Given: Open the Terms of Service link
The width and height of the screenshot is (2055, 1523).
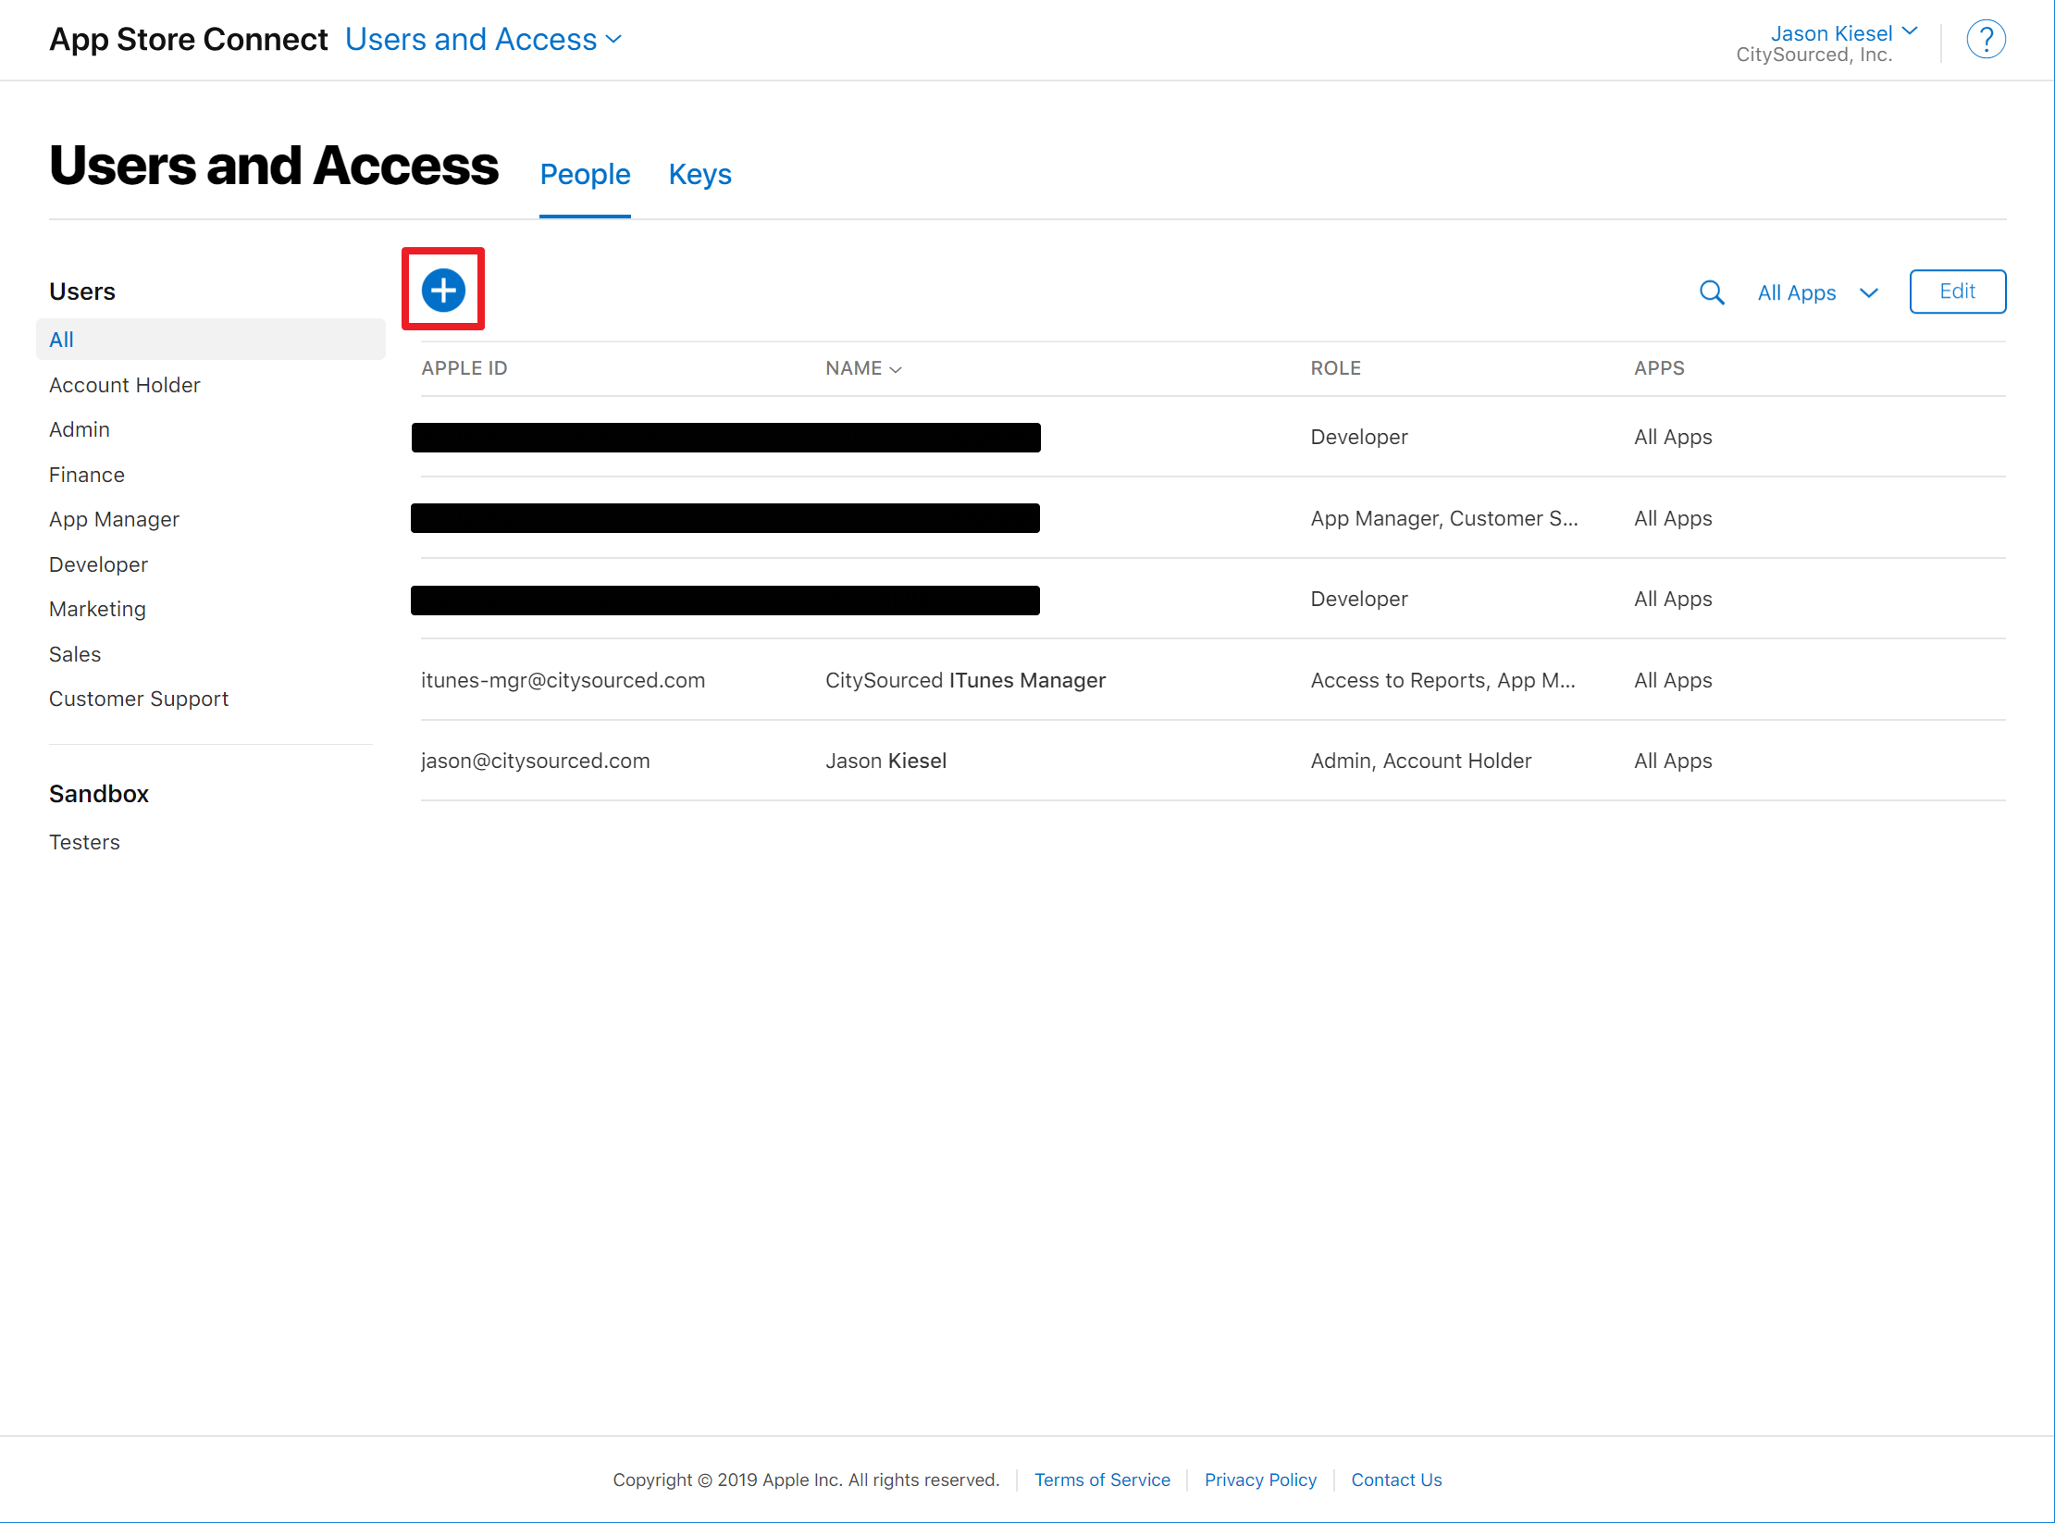Looking at the screenshot, I should 1102,1480.
